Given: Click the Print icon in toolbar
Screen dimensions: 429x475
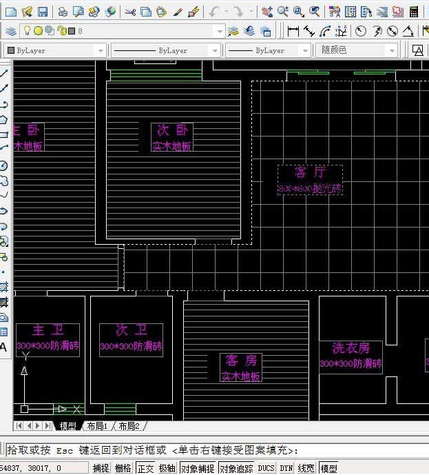Looking at the screenshot, I should [63, 12].
